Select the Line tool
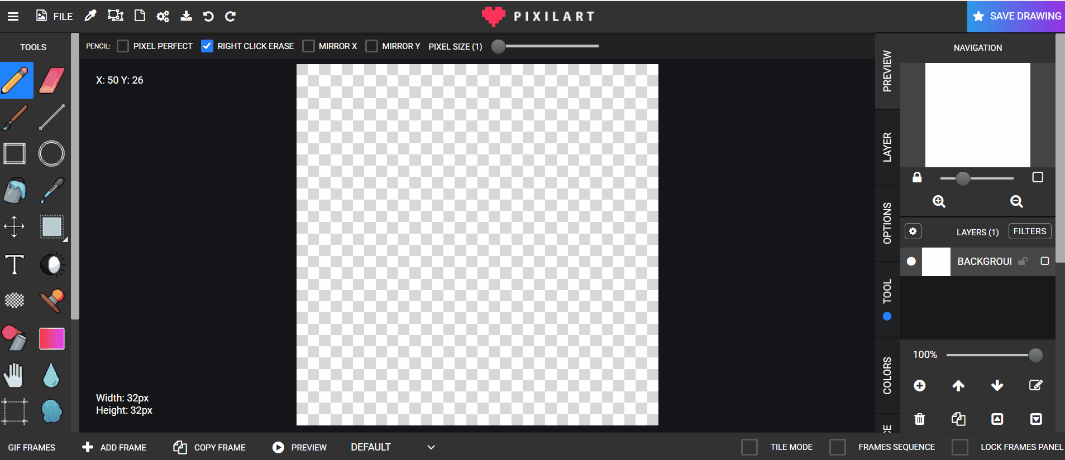 (x=52, y=117)
